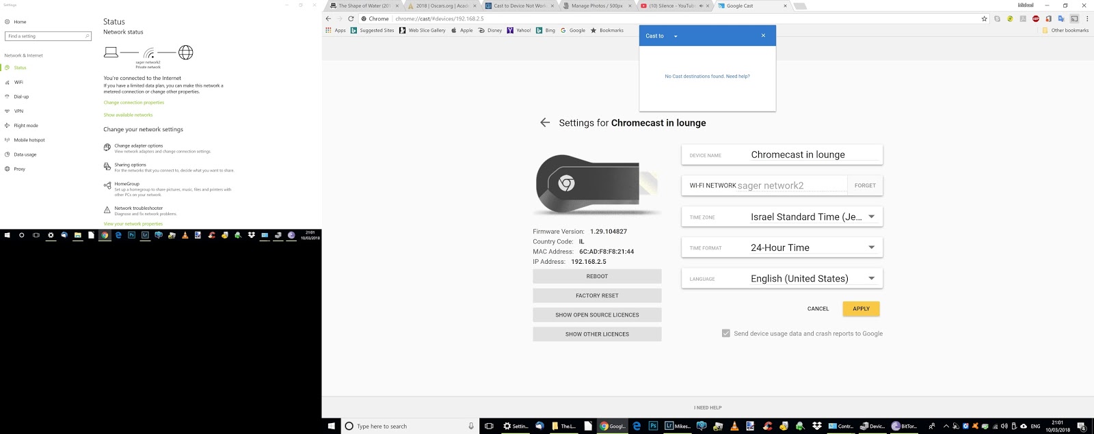Open VLC from the main taskbar
This screenshot has height=434, width=1094.
click(734, 426)
